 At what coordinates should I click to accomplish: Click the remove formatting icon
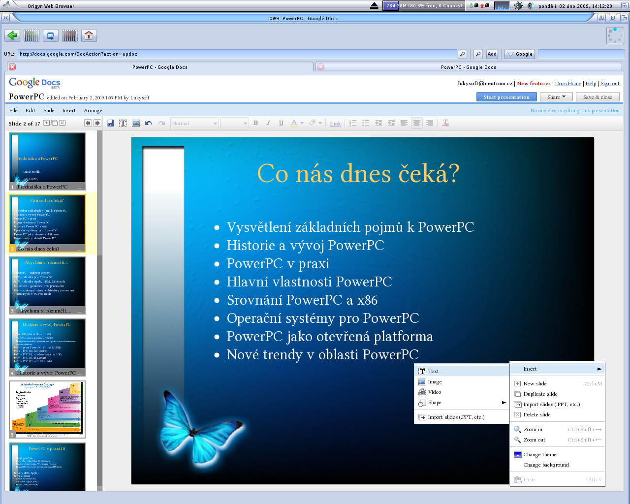[x=445, y=123]
